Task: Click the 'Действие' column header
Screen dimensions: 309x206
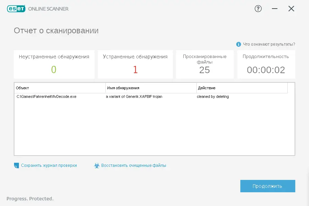Action: (x=242, y=88)
